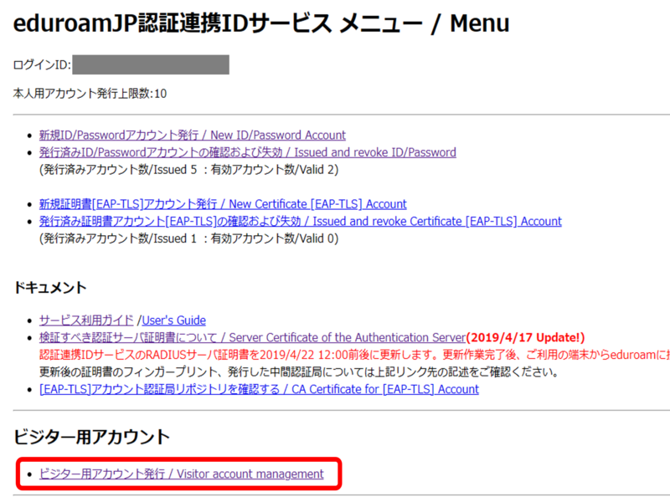Viewport: 670px width, 502px height.
Task: Click the red RADIUS certificate update notice line
Action: (354, 355)
